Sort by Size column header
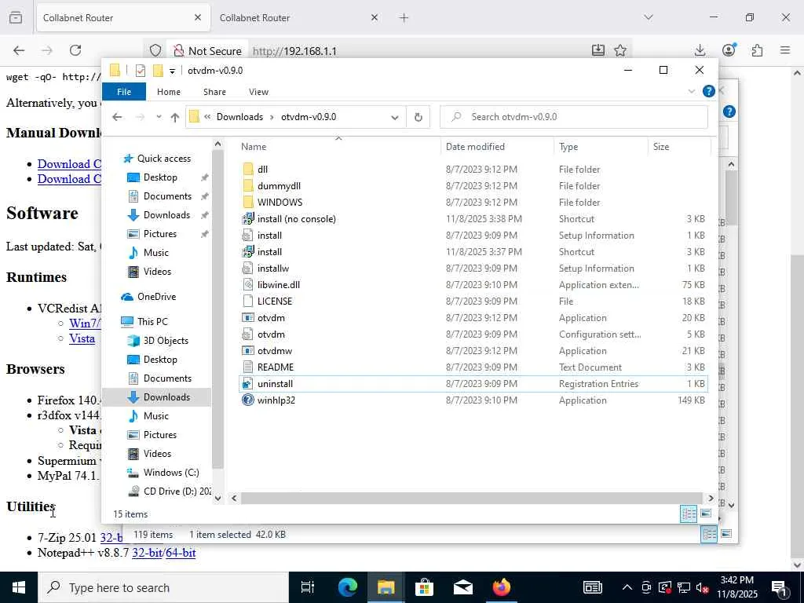The width and height of the screenshot is (804, 603). (x=679, y=147)
